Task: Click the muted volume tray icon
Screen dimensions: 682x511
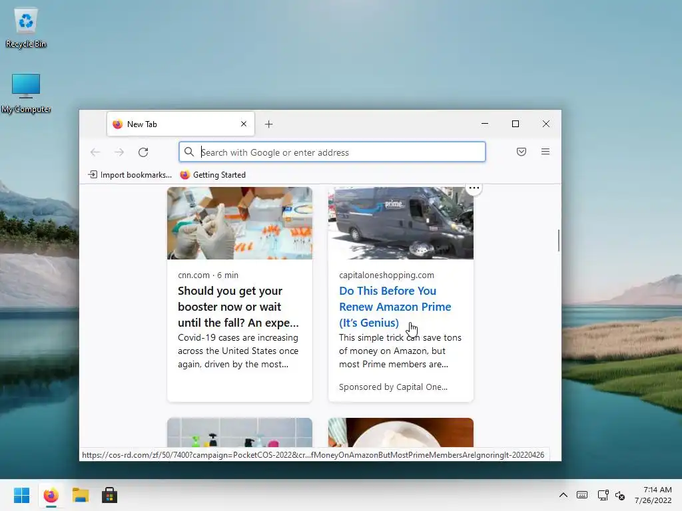Action: click(620, 495)
